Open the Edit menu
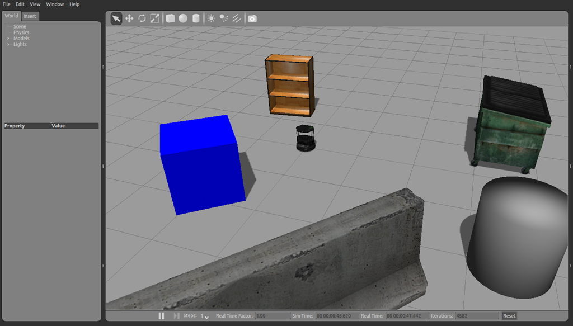Image resolution: width=573 pixels, height=326 pixels. [20, 4]
